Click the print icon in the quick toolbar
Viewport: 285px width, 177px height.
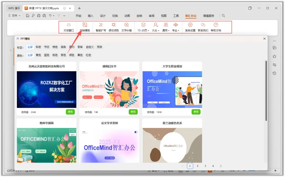[39, 16]
